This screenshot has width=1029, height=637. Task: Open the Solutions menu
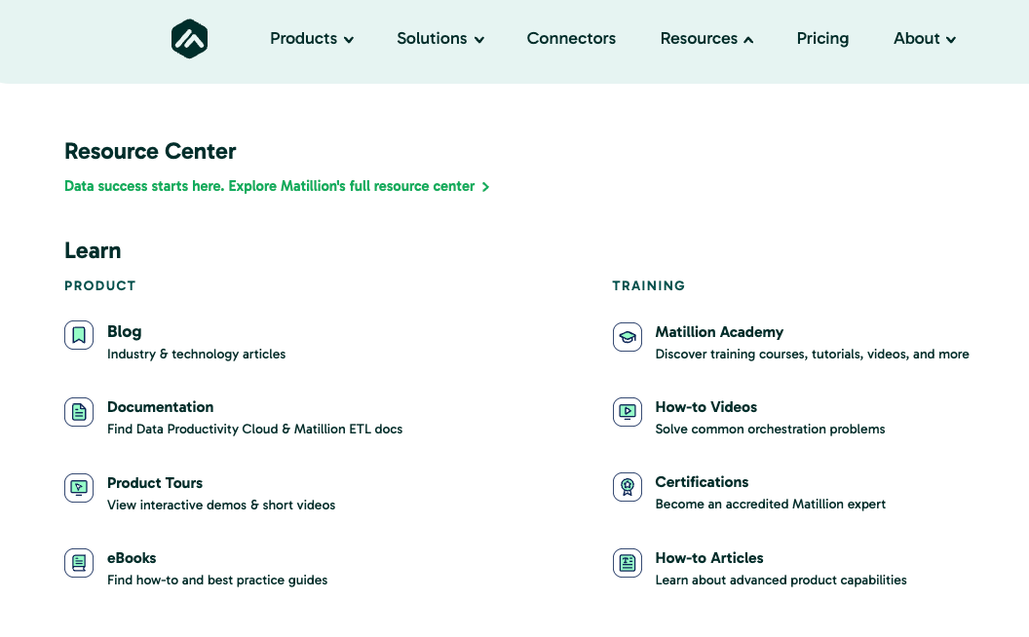432,39
